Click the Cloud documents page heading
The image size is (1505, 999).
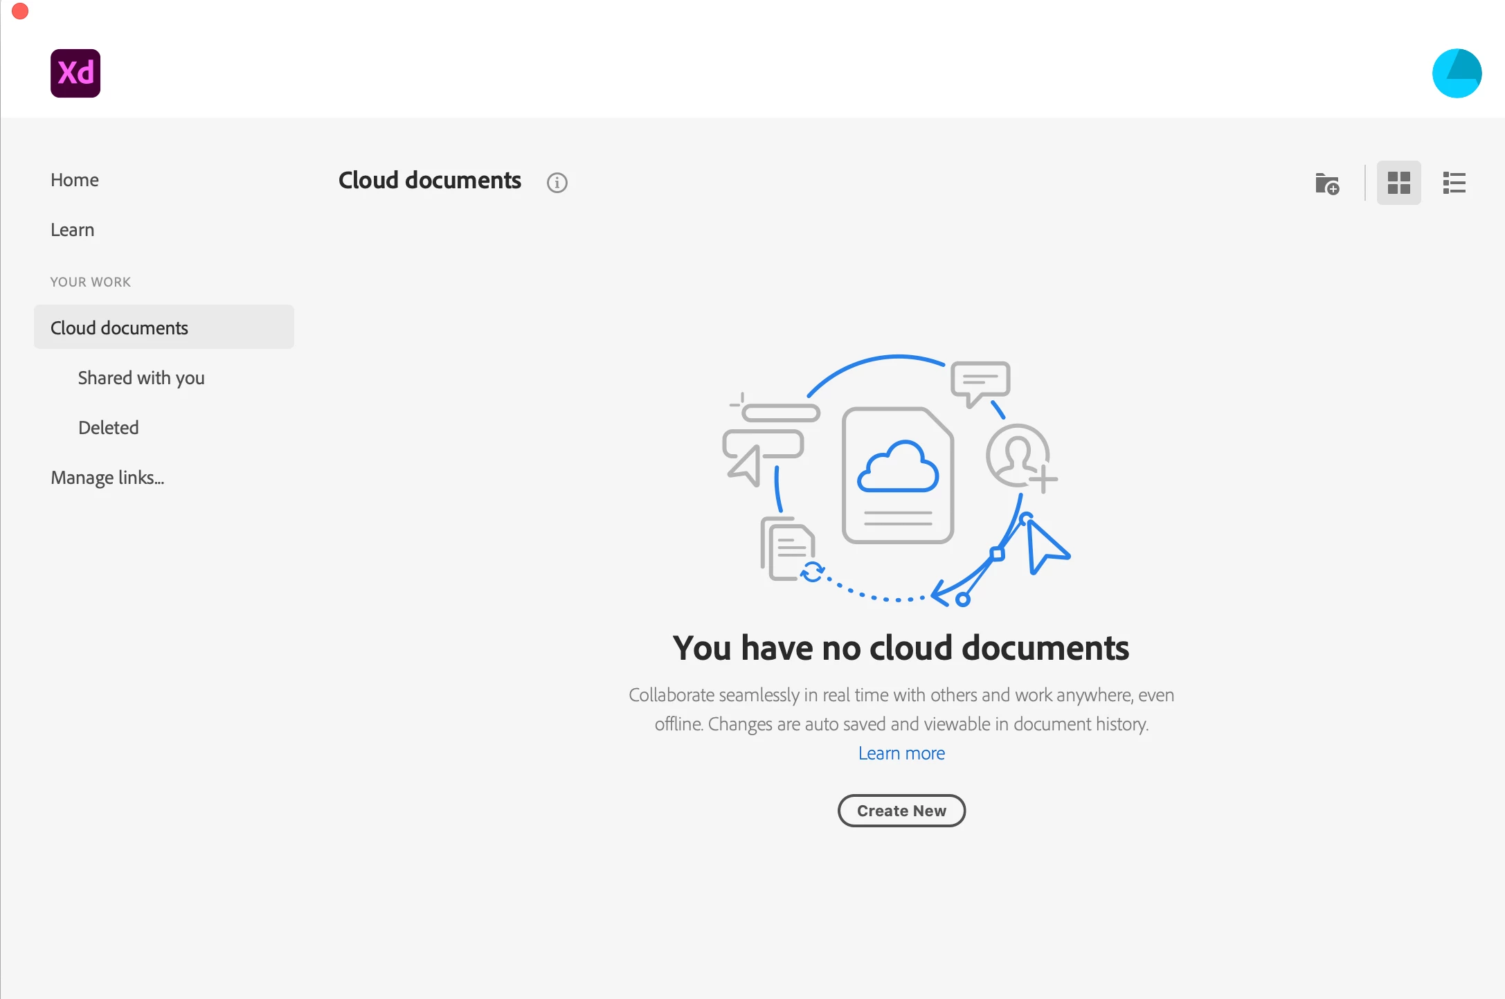[430, 180]
